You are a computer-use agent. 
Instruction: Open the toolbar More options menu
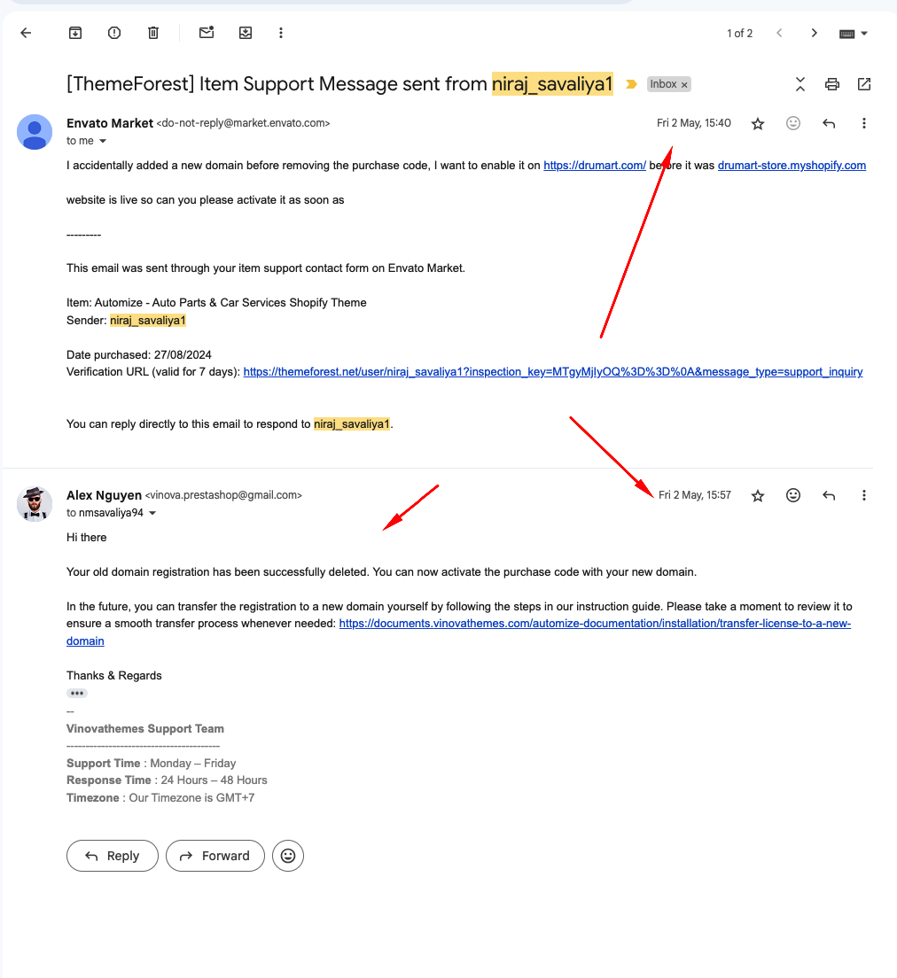(x=281, y=33)
